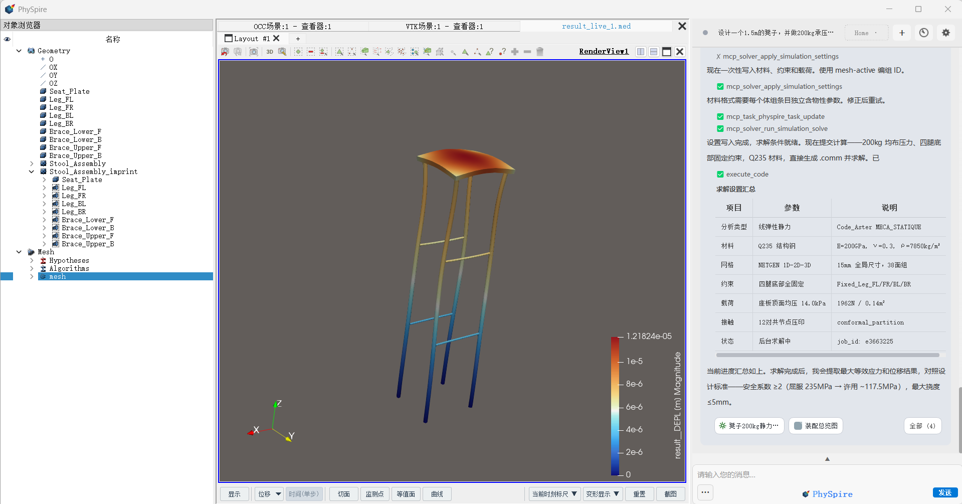This screenshot has height=504, width=962.
Task: Click the 截图 button
Action: click(x=670, y=494)
